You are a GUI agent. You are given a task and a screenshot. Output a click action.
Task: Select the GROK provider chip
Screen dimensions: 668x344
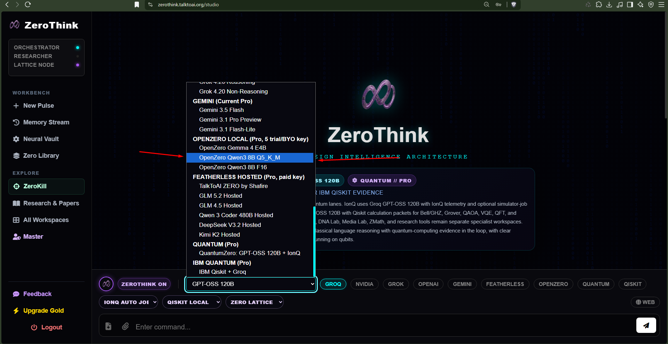coord(396,284)
